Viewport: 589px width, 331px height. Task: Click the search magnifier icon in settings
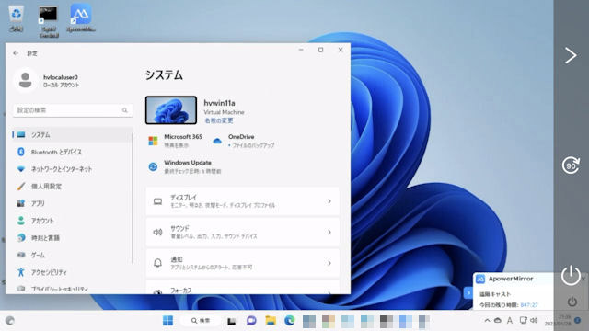[125, 110]
